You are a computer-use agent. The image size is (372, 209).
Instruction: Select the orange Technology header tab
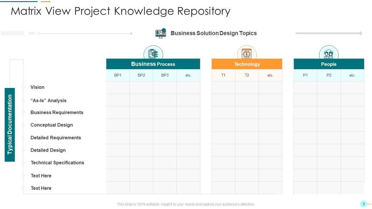pos(247,64)
